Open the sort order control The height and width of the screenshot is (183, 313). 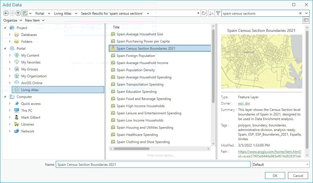[x=211, y=13]
